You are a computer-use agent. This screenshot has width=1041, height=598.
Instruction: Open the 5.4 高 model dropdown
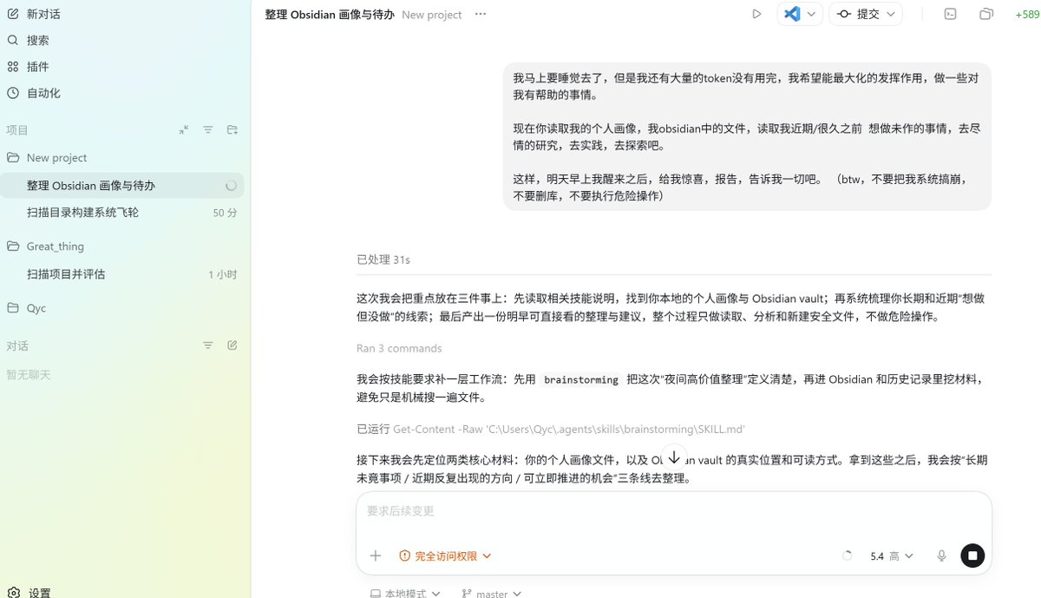tap(892, 556)
